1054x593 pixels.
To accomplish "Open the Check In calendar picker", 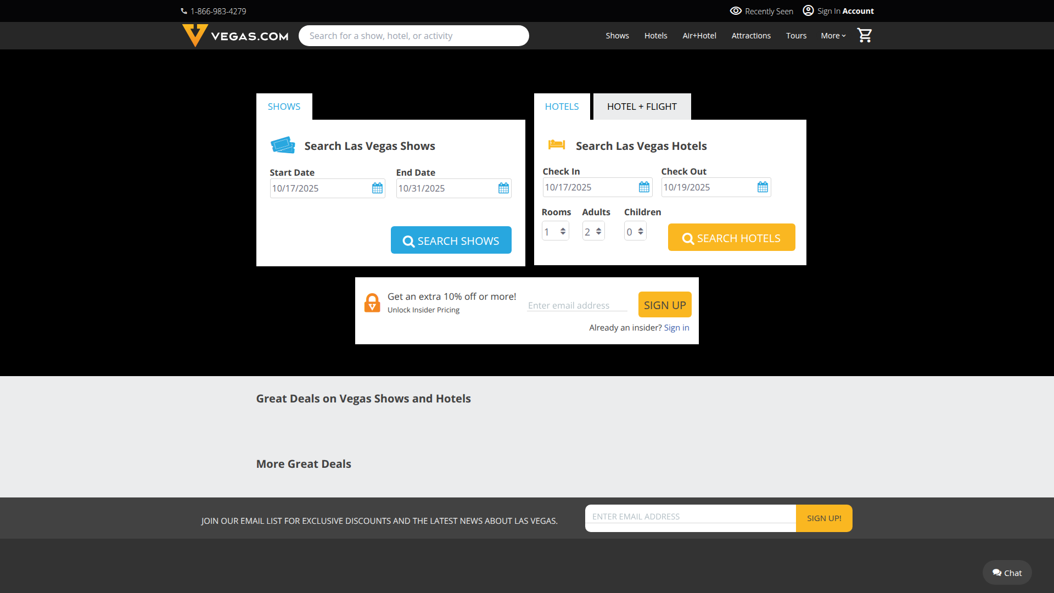I will 644,187.
